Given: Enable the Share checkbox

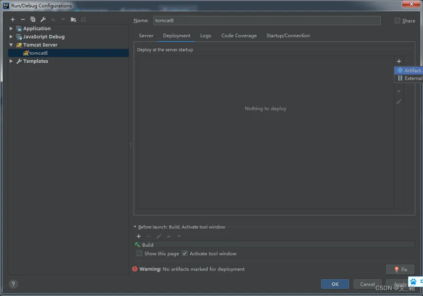Looking at the screenshot, I should pos(398,21).
